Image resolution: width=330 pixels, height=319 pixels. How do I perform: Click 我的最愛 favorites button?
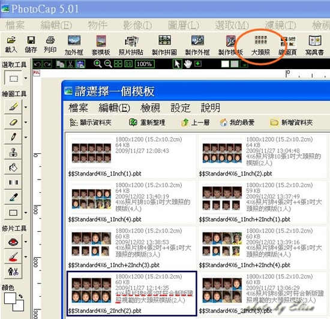(237, 122)
